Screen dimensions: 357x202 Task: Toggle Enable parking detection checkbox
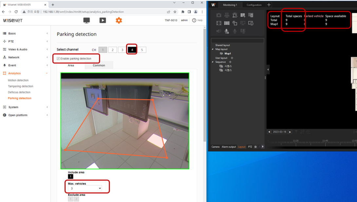(x=58, y=59)
